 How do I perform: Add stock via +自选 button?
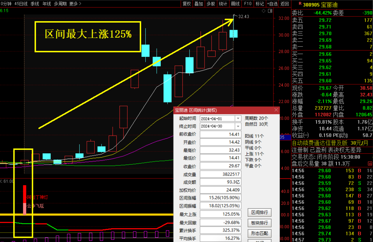coord(272,4)
